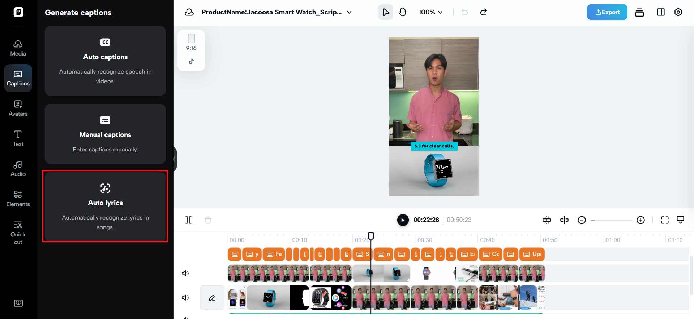Click the 00:30 timeline ruler mark
This screenshot has height=319, width=694.
[425, 240]
